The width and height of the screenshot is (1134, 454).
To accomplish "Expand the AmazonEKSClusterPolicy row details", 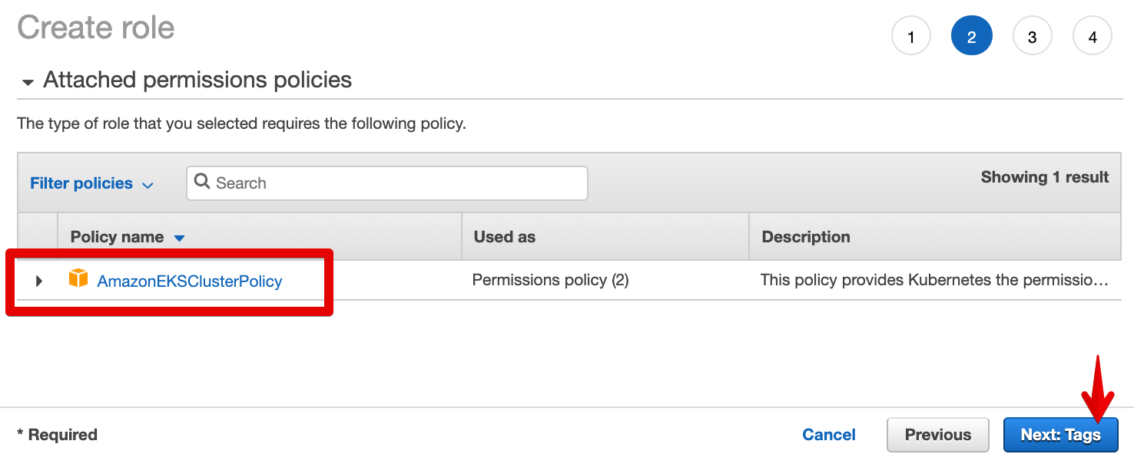I will [x=39, y=281].
